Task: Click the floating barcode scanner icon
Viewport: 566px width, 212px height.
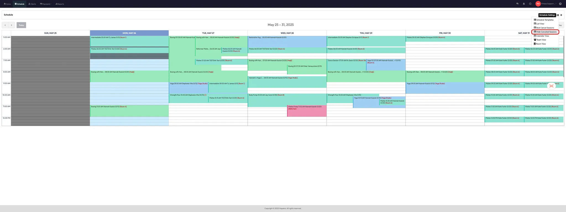Action: 551,86
